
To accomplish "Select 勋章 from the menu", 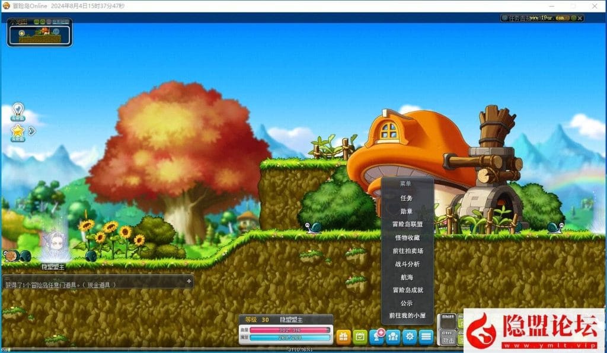I will point(407,211).
